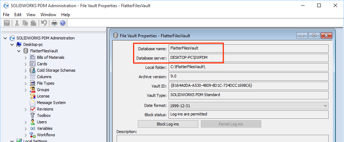
Task: Click the FlatterFilesVault database icon in tree
Action: (26, 51)
